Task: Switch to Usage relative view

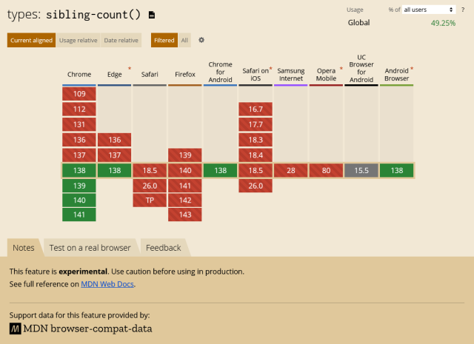Action: (79, 40)
